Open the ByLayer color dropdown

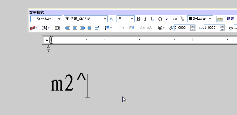point(210,19)
